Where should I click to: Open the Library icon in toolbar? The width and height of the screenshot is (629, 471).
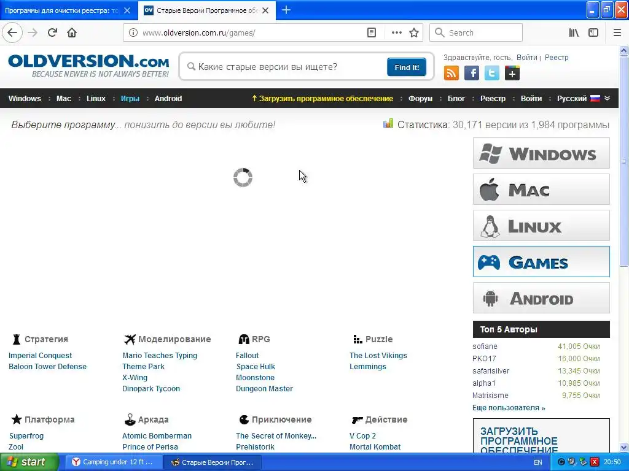click(x=574, y=33)
